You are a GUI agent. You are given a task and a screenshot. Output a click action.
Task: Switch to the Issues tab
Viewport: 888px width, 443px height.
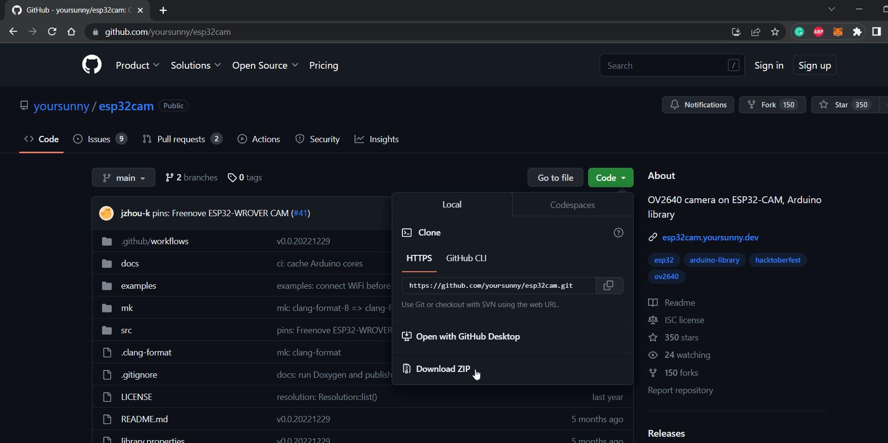[x=100, y=139]
